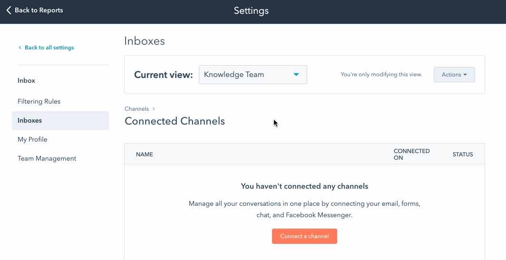The height and width of the screenshot is (260, 506).
Task: Click the Connected Channels heading
Action: click(x=175, y=121)
